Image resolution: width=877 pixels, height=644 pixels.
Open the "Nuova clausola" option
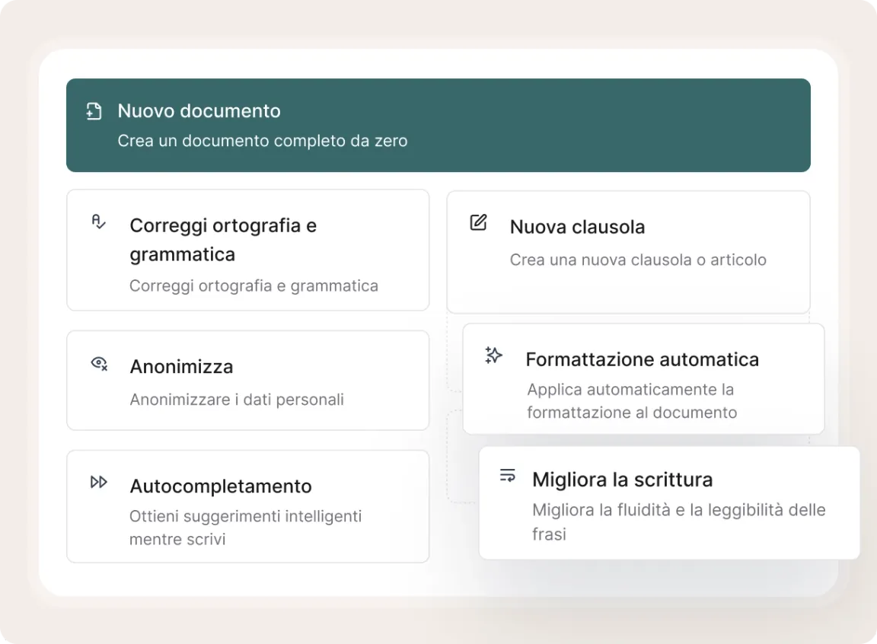pos(577,227)
